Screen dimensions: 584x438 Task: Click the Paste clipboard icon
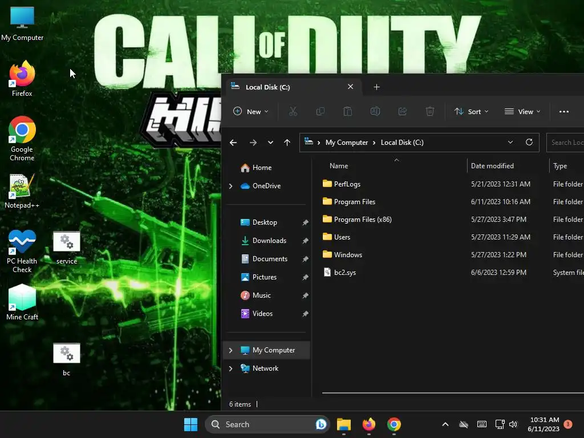[347, 111]
